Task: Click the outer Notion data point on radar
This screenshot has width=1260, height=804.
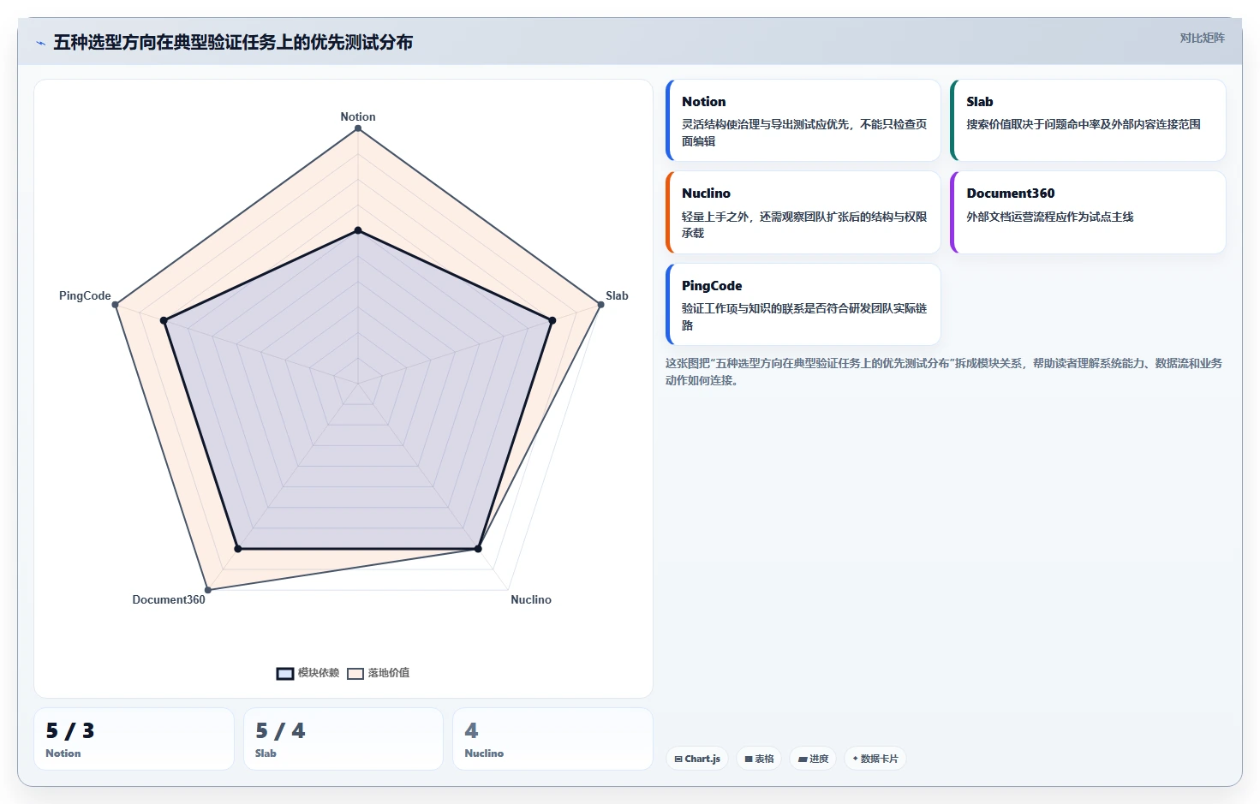Action: pos(358,129)
